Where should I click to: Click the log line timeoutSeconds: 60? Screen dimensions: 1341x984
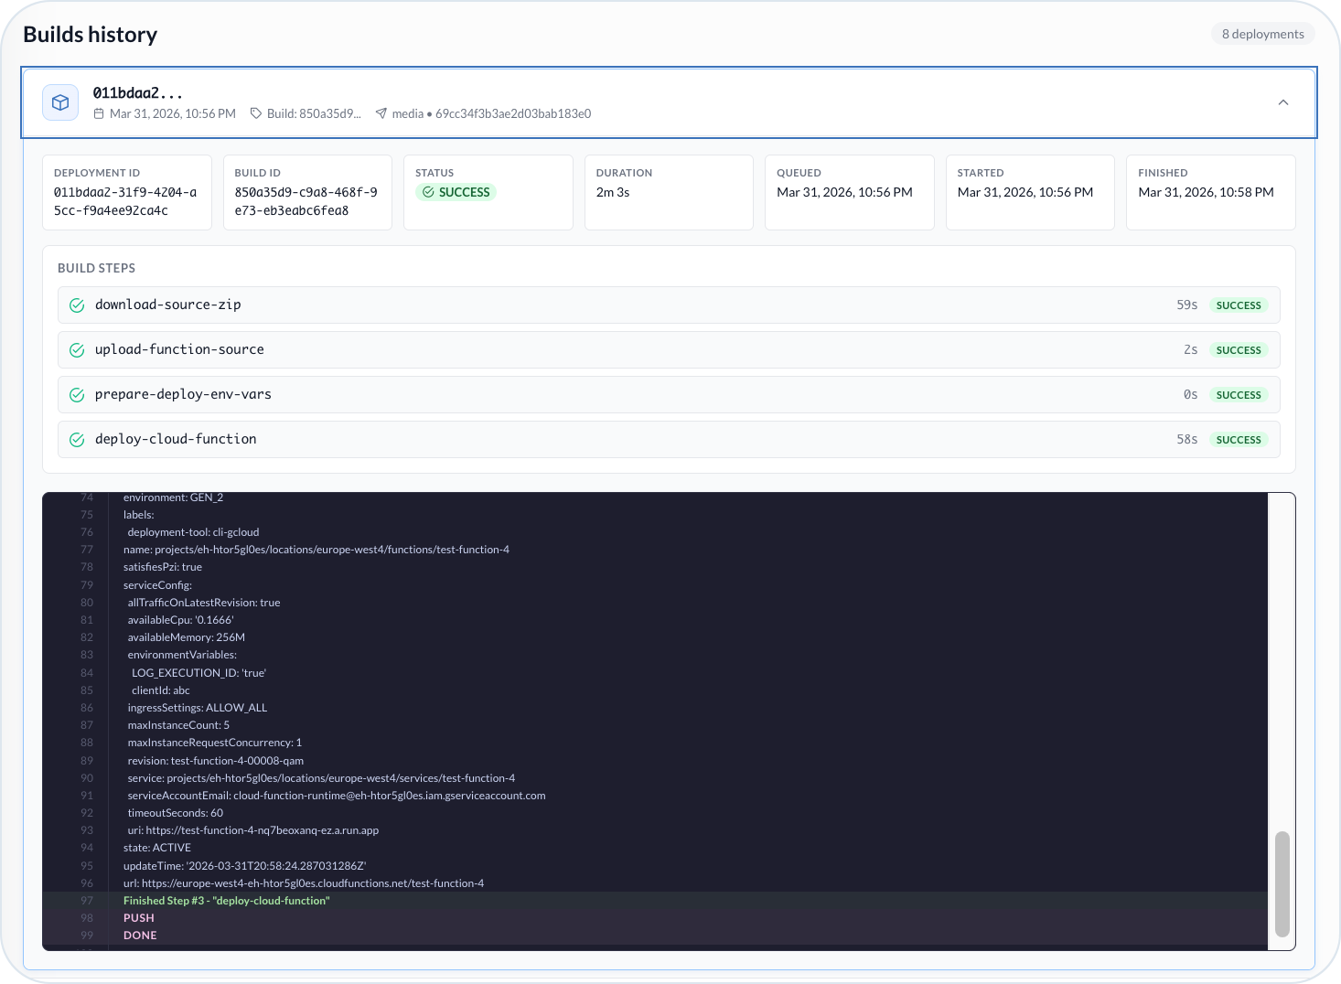pos(176,813)
